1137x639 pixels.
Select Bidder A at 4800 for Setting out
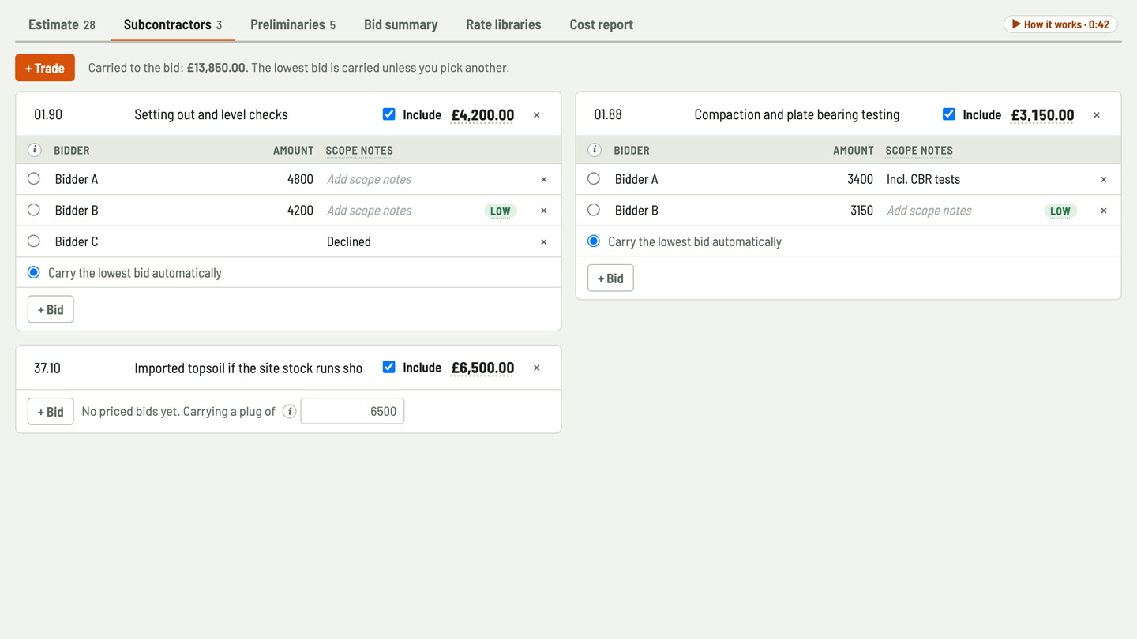[33, 178]
